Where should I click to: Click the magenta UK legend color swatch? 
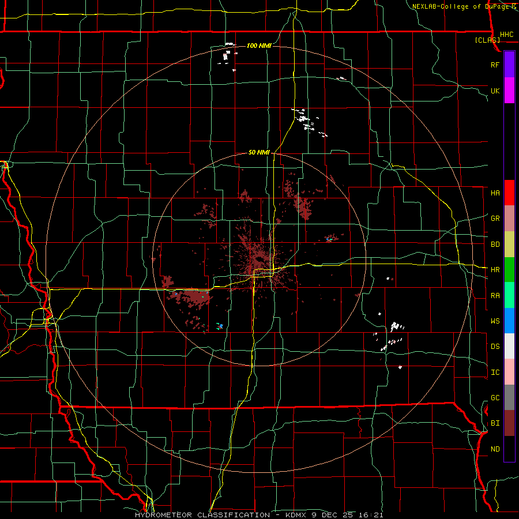pyautogui.click(x=509, y=91)
